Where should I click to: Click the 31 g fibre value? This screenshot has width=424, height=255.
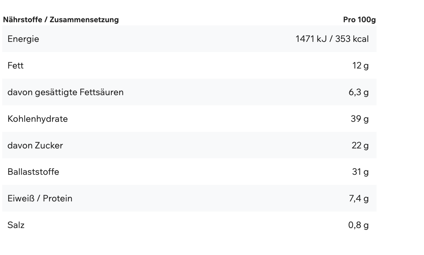(360, 172)
